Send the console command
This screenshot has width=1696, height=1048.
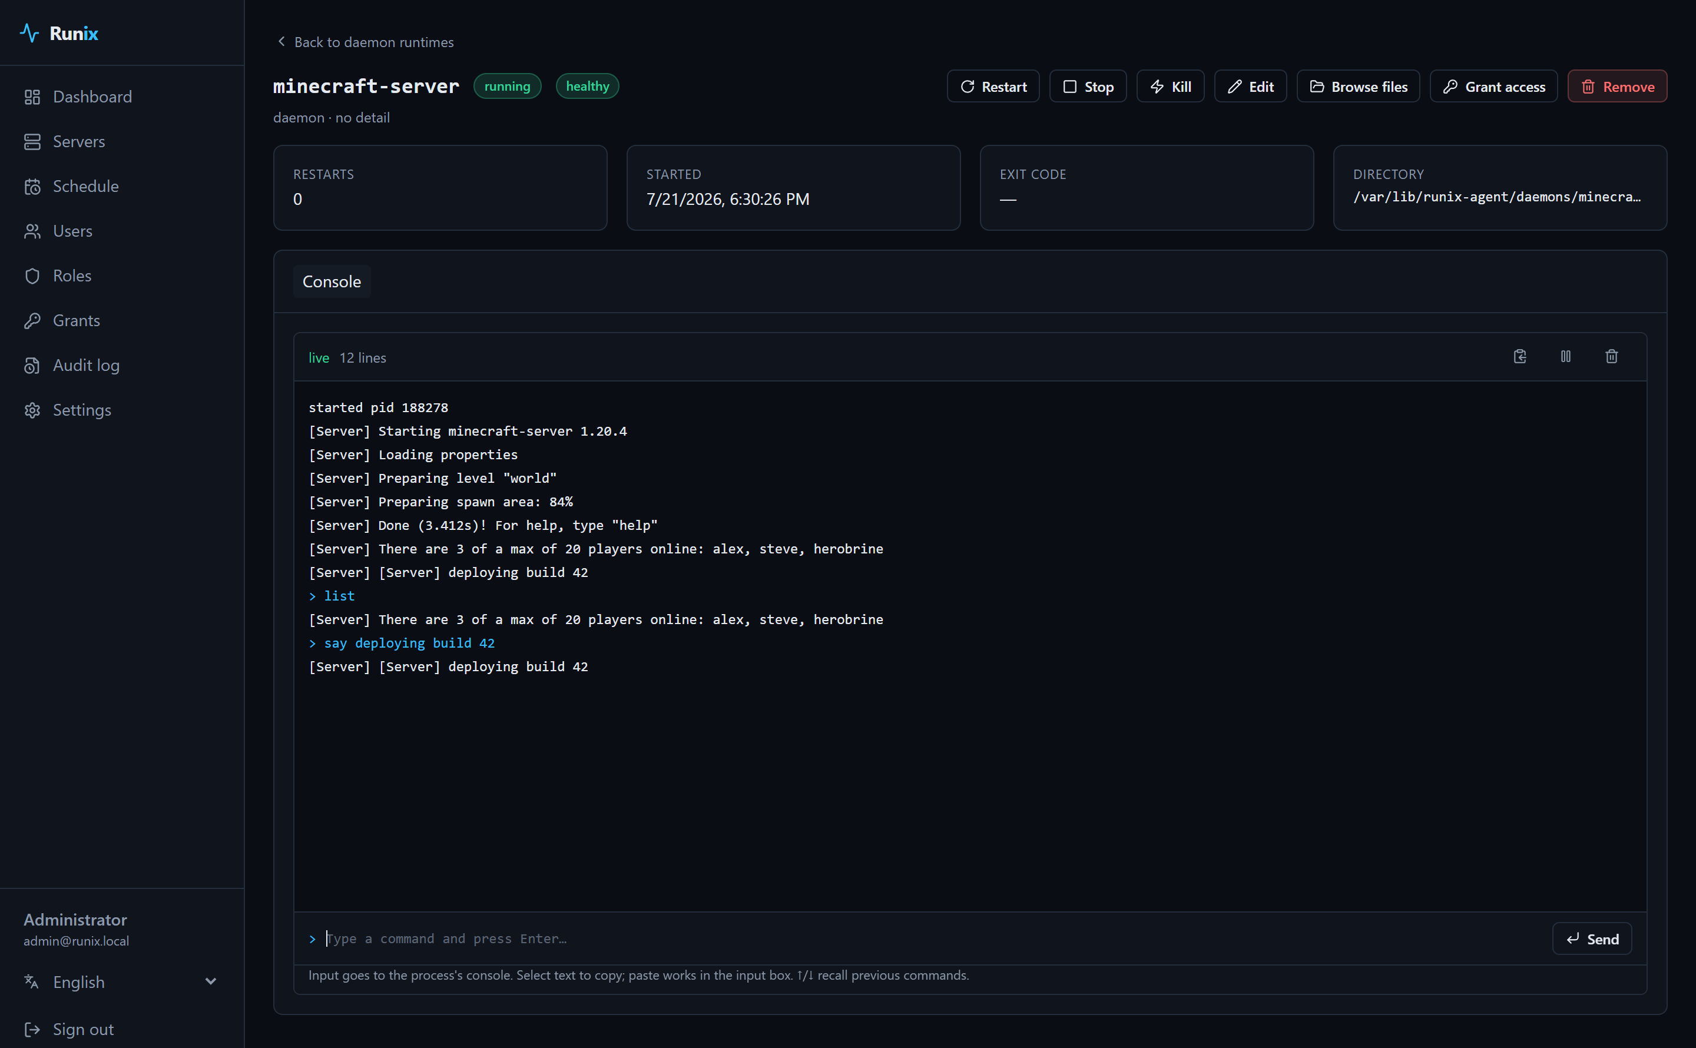tap(1591, 938)
